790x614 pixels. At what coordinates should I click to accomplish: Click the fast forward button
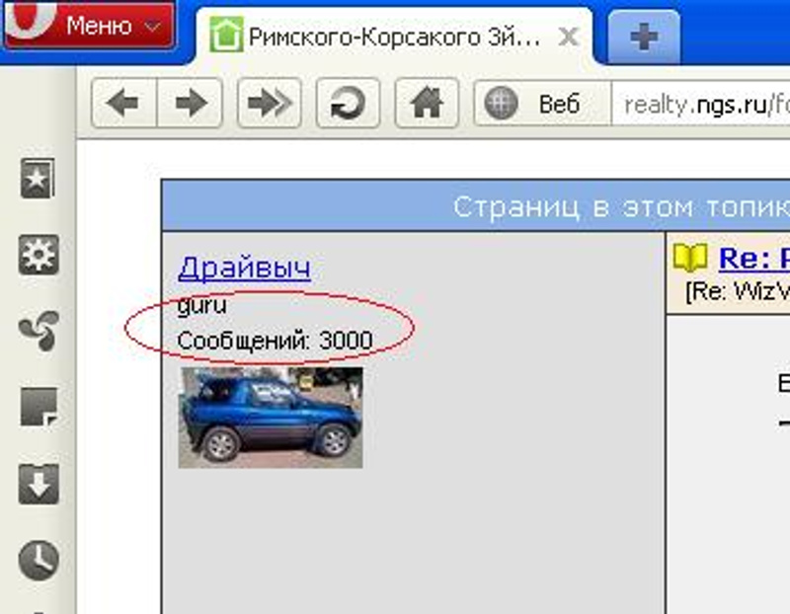[x=270, y=104]
